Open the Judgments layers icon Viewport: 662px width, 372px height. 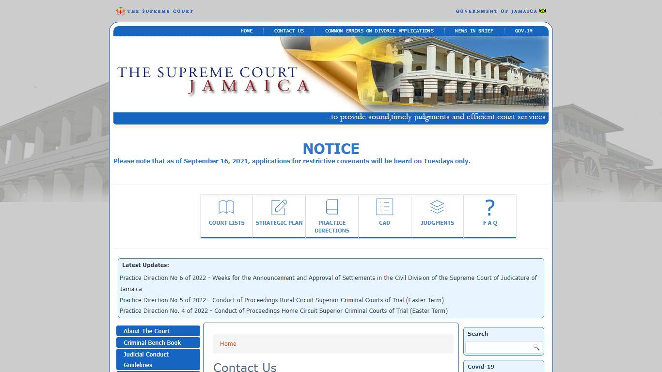pyautogui.click(x=437, y=207)
